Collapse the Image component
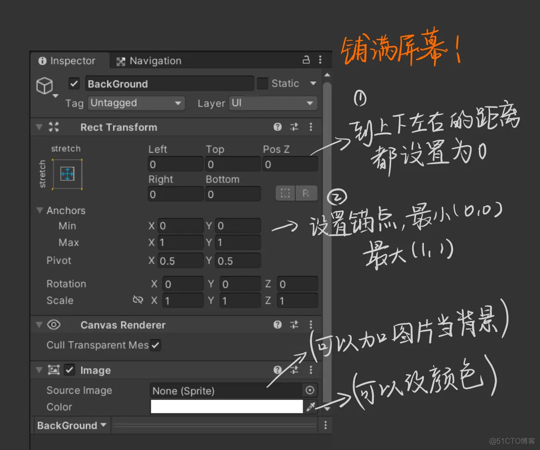The width and height of the screenshot is (540, 450). click(39, 370)
